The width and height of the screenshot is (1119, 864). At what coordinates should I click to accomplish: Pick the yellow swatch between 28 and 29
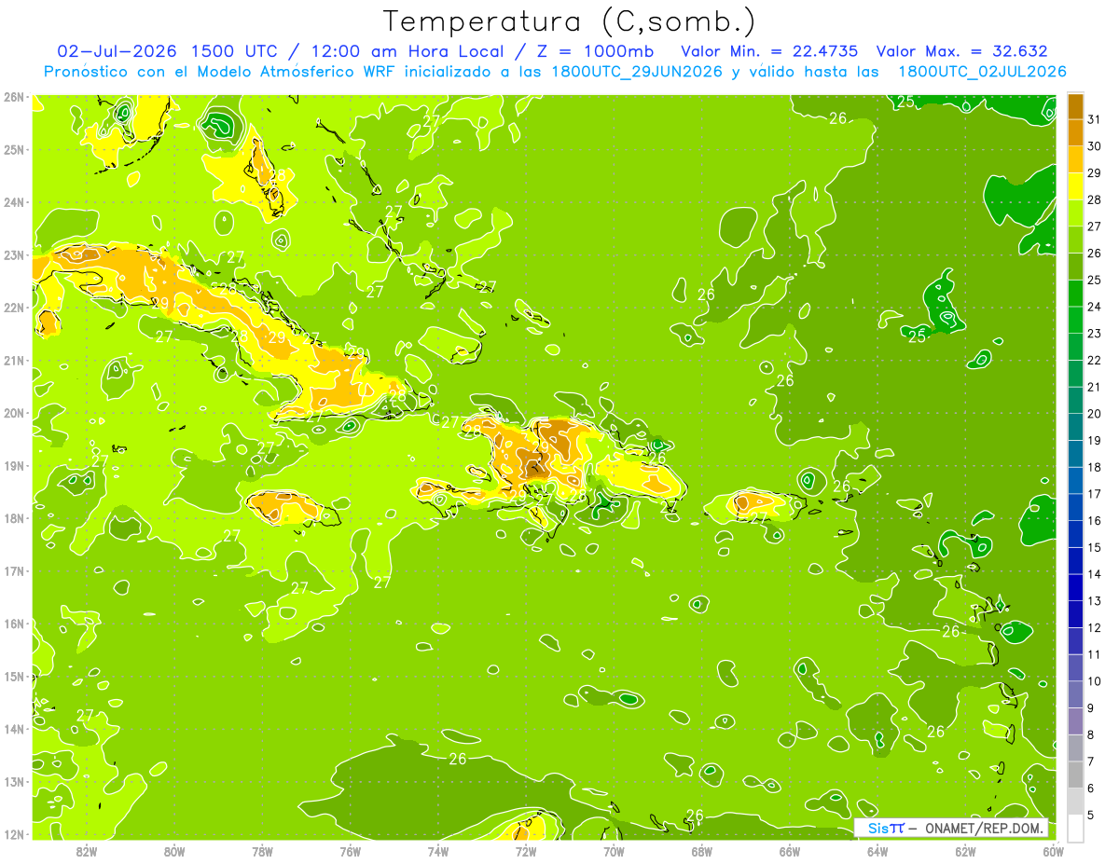click(1075, 186)
